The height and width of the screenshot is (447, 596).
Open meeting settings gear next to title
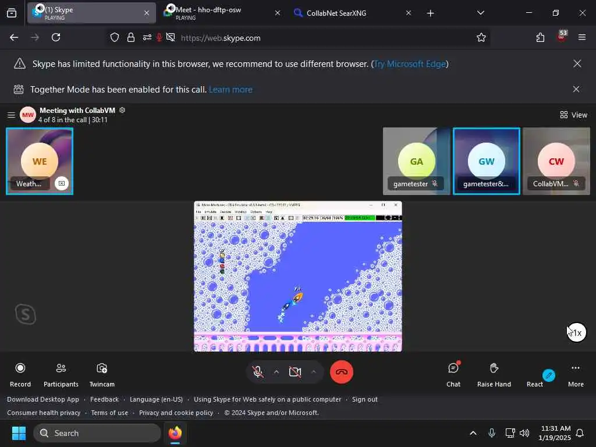point(122,110)
